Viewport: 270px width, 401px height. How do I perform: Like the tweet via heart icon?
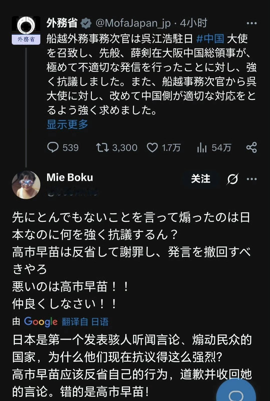tap(152, 148)
